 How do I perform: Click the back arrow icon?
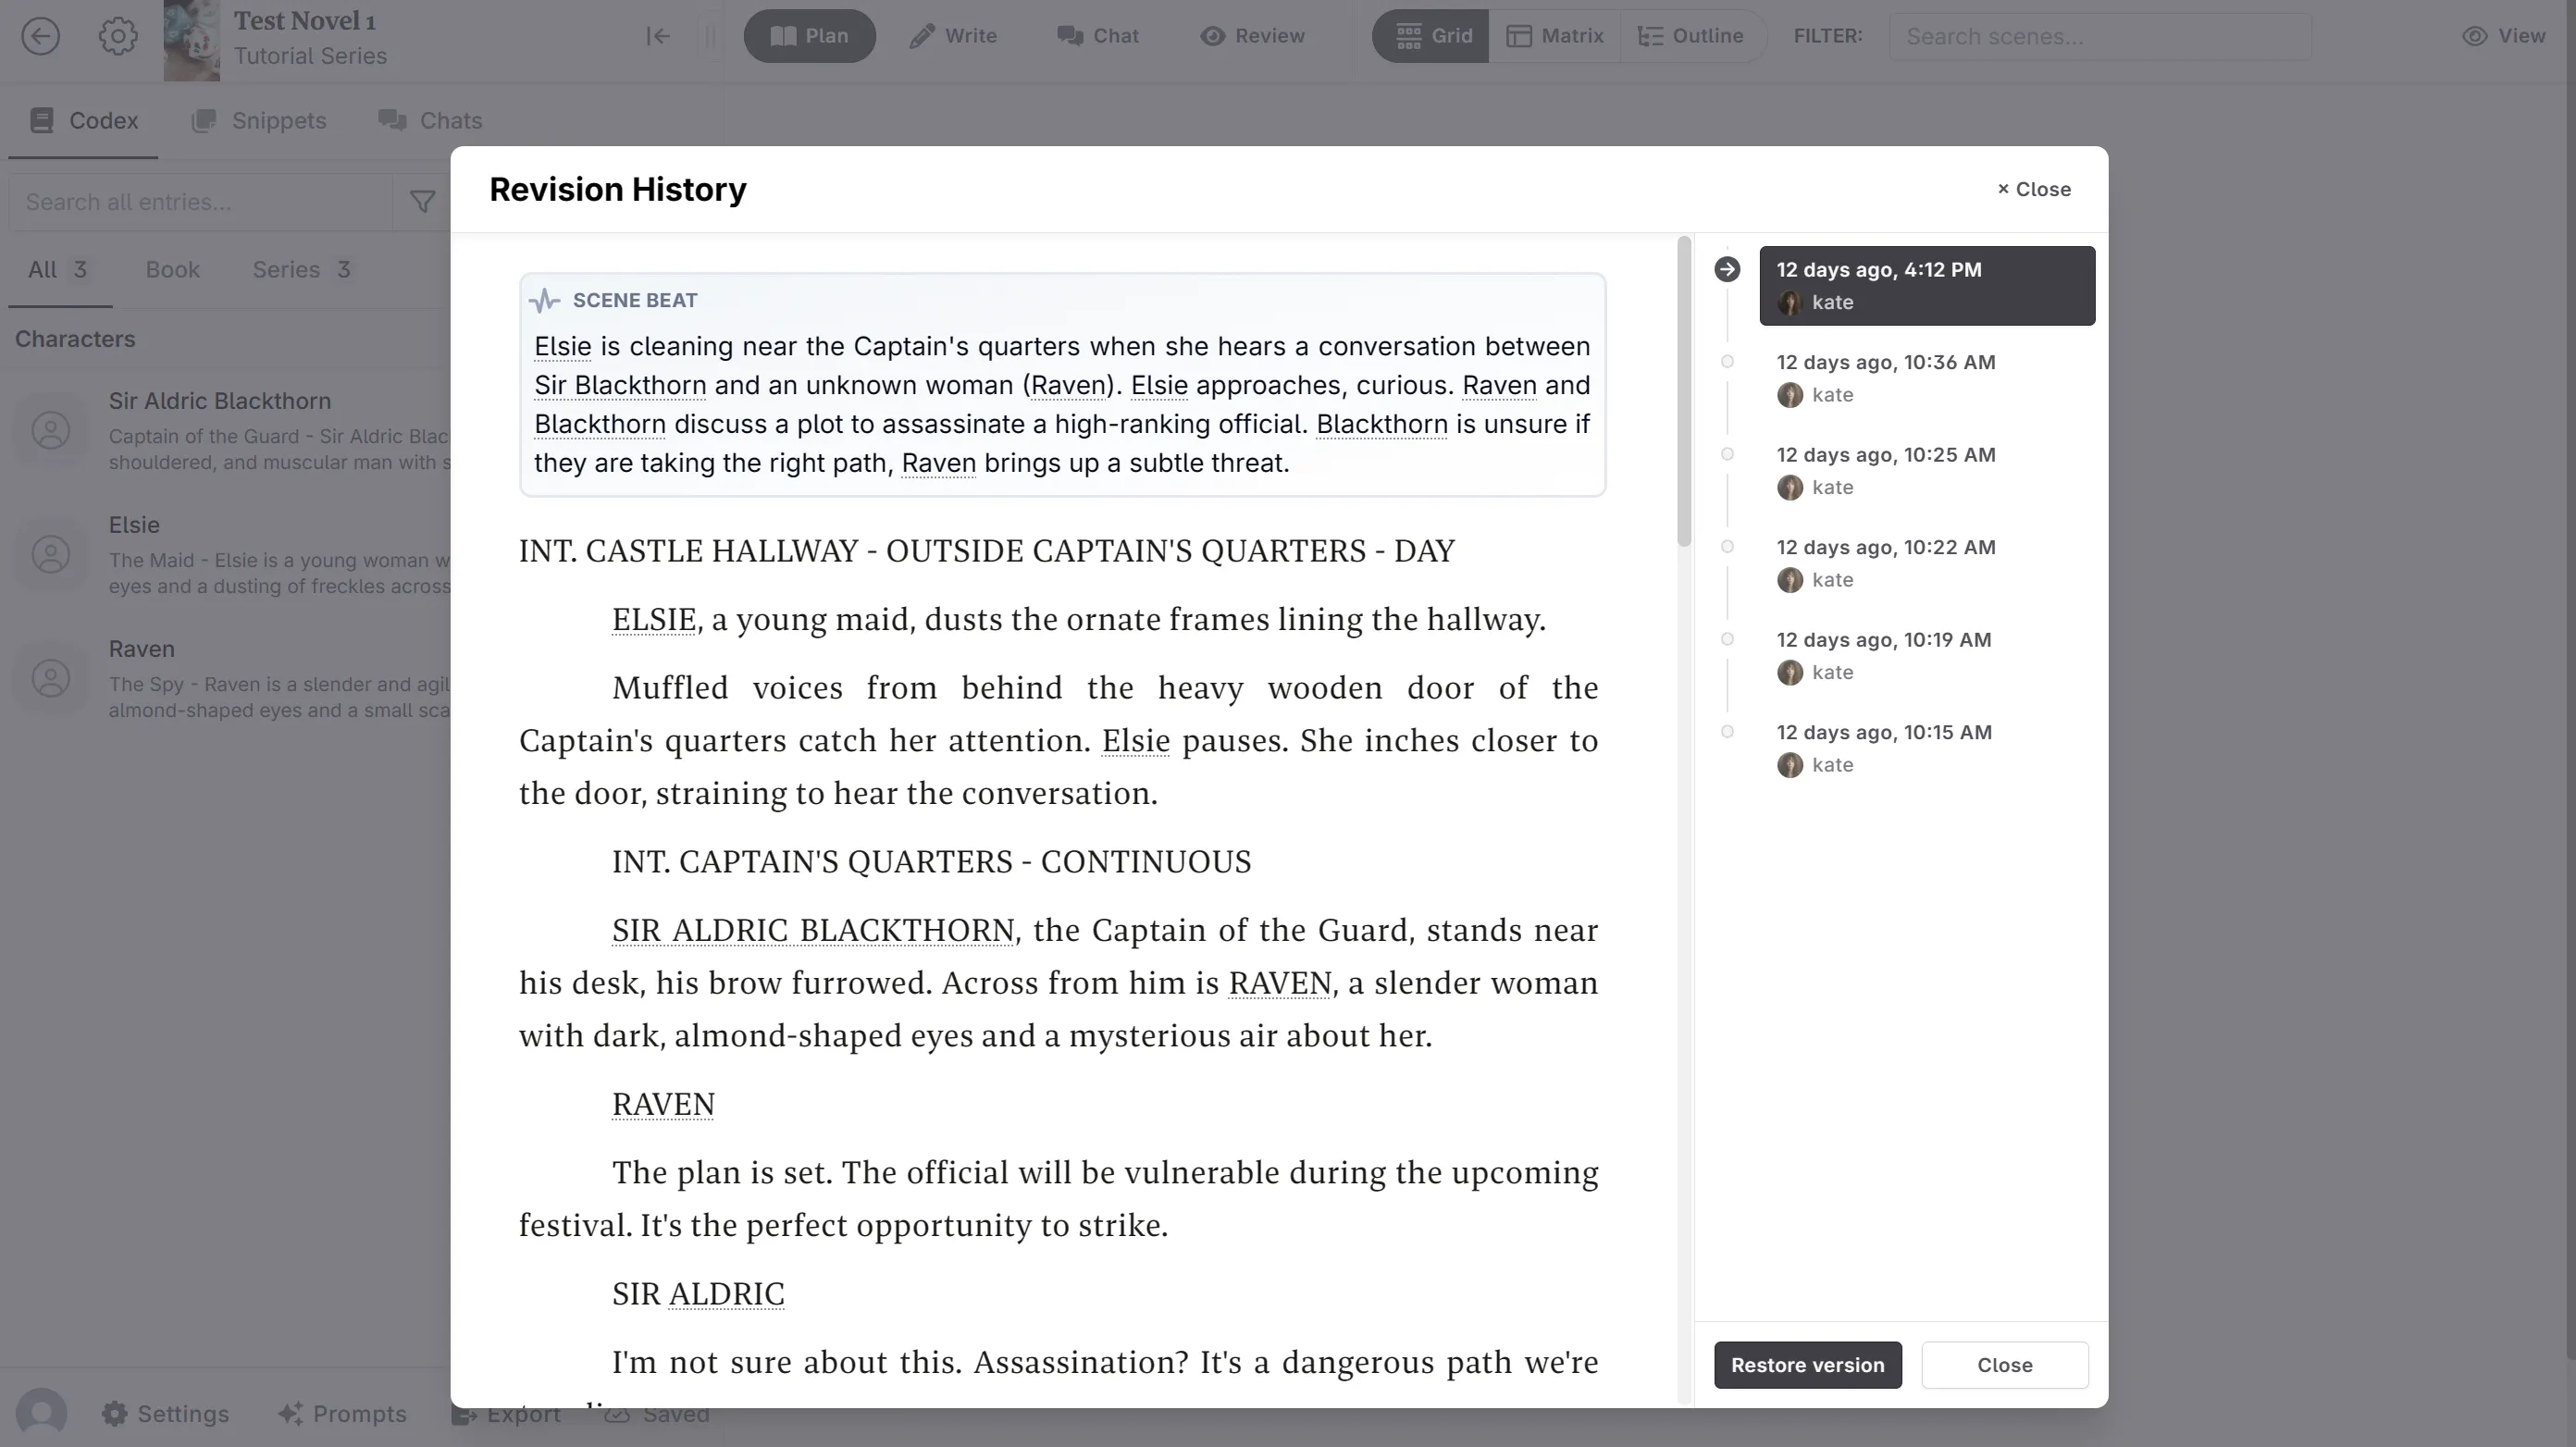[x=41, y=37]
